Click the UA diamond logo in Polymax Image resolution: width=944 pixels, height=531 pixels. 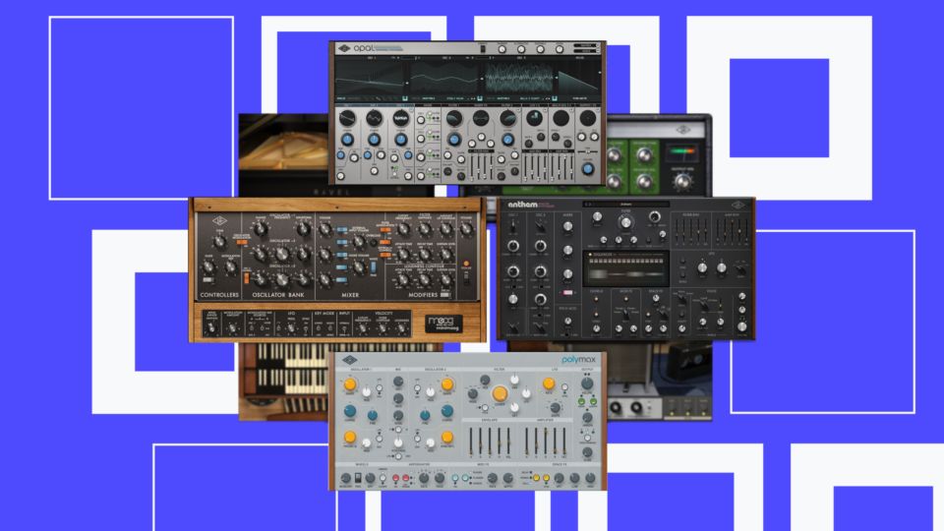tap(350, 360)
